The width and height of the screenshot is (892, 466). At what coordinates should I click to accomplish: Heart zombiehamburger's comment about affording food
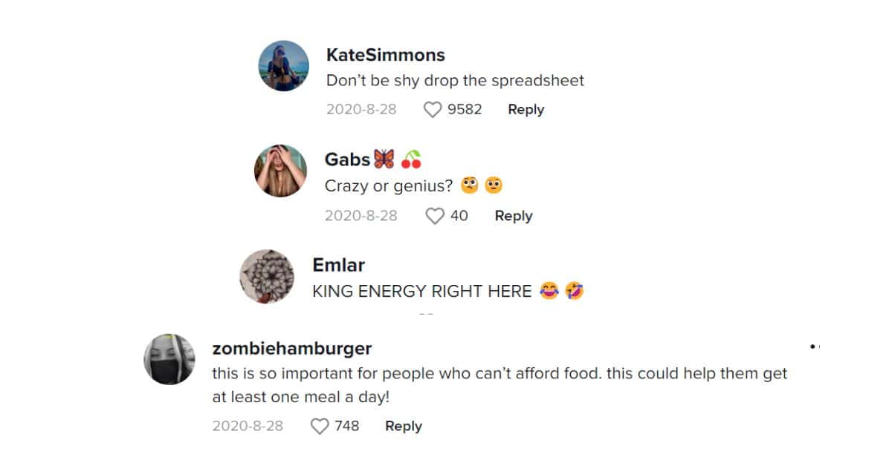click(x=320, y=426)
